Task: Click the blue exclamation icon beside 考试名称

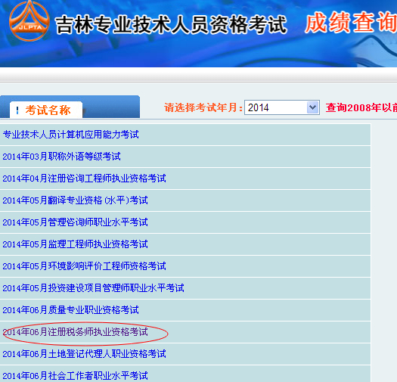Action: [17, 110]
